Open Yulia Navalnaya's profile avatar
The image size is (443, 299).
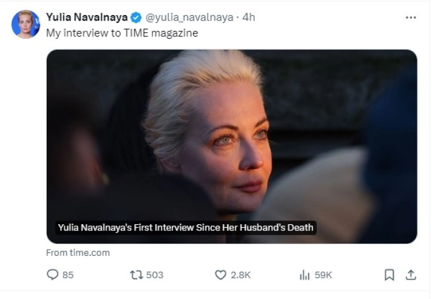25,24
